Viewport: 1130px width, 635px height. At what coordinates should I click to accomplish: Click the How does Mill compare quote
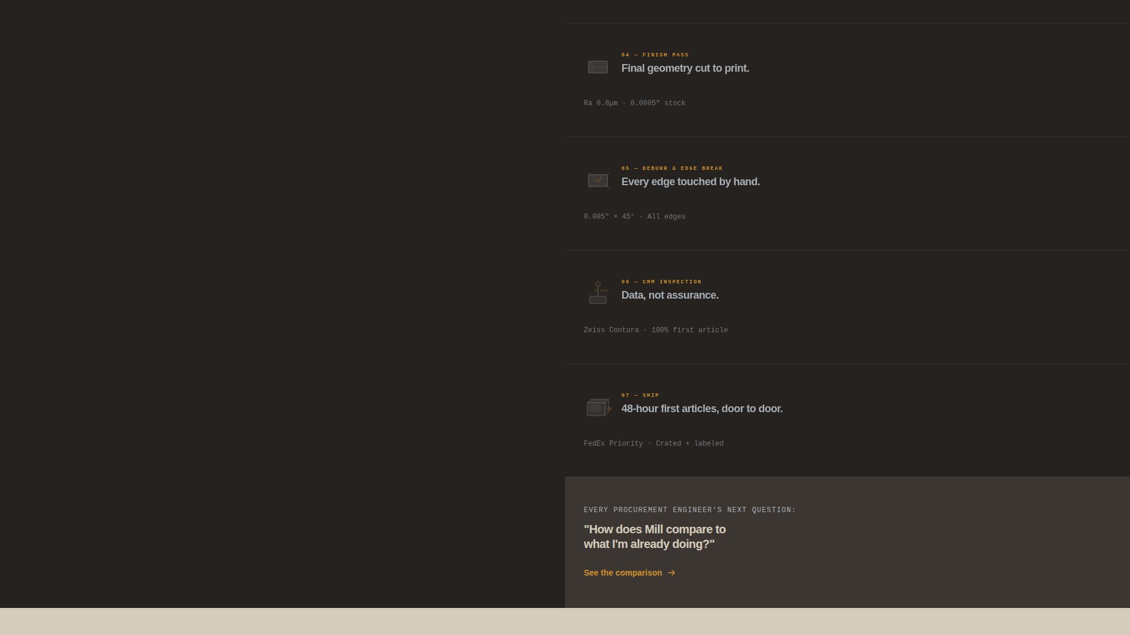click(654, 537)
